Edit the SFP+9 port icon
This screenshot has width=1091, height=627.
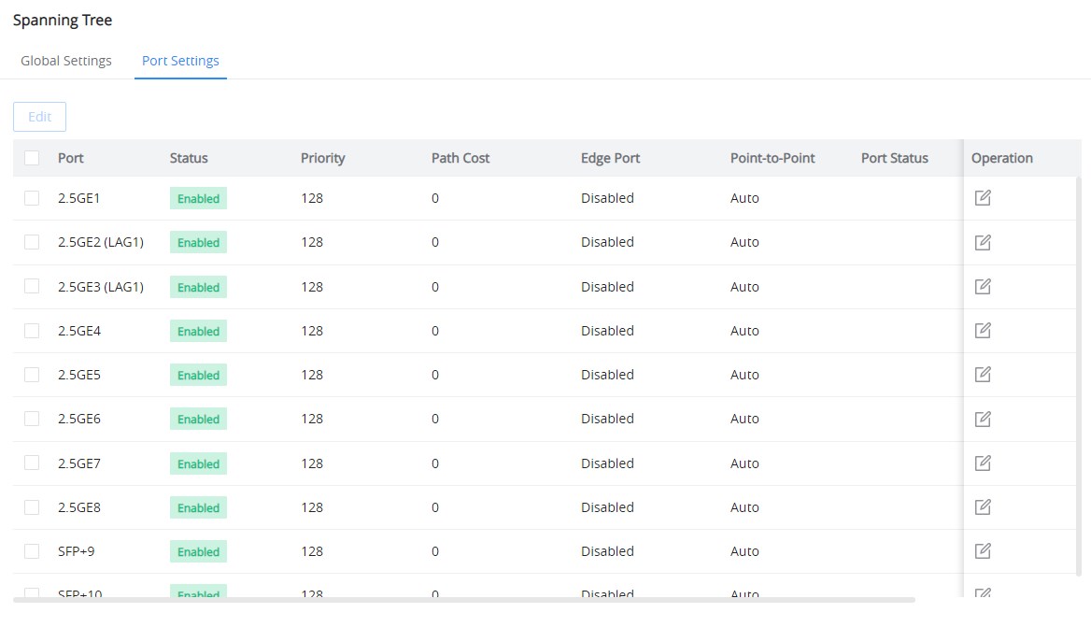pos(983,551)
